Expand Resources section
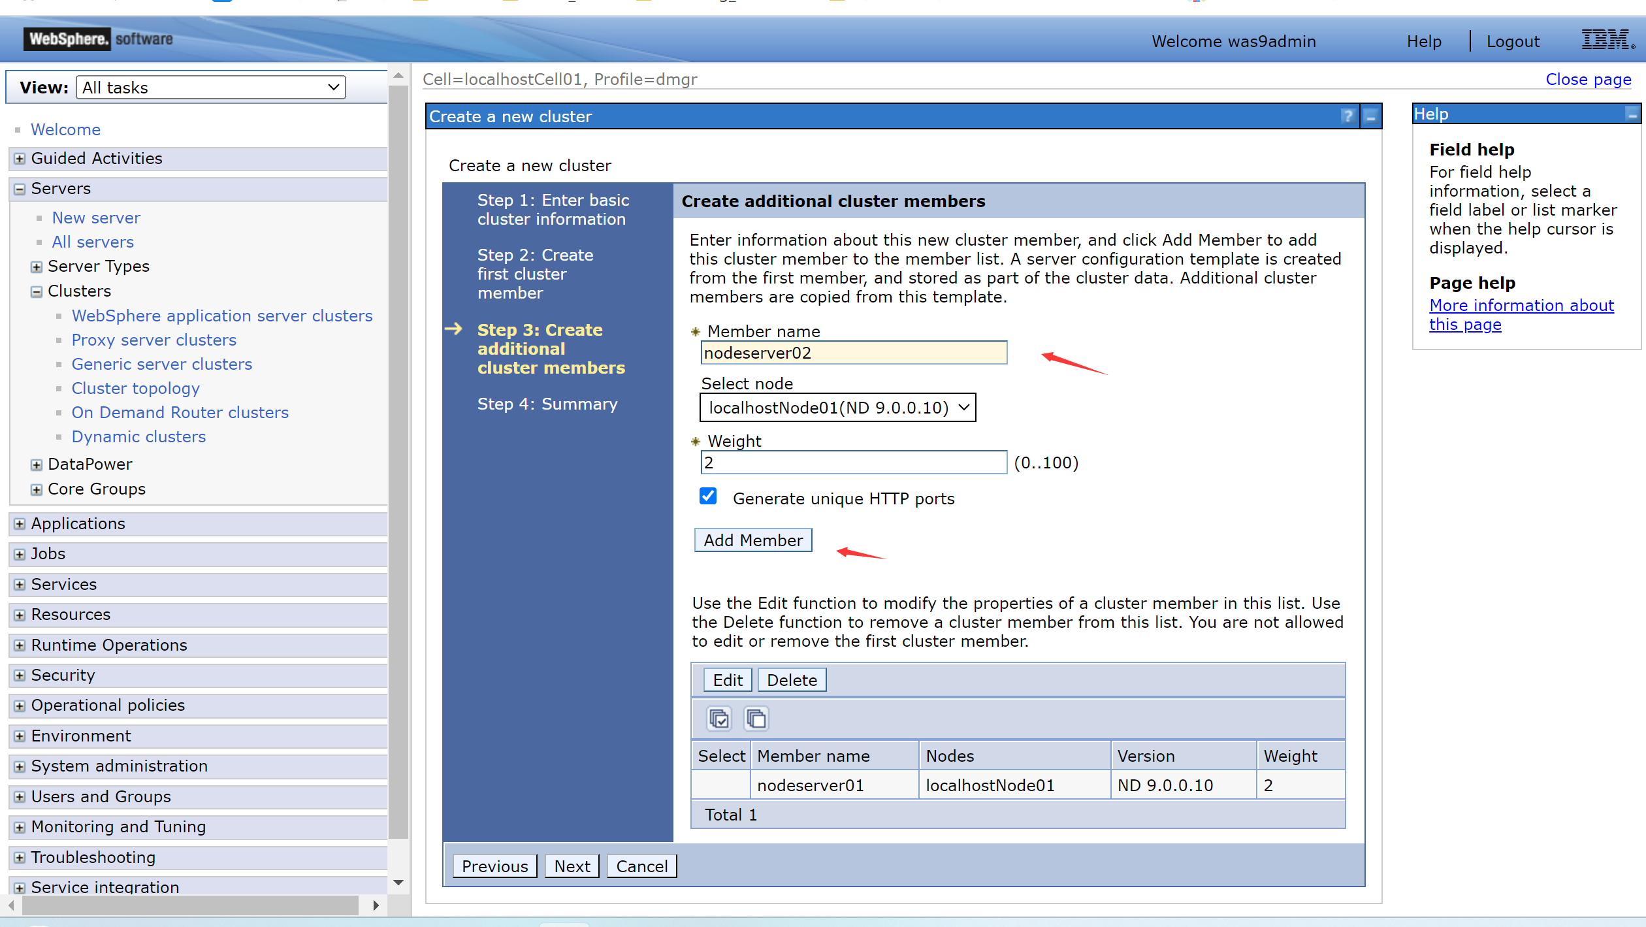Screen dimensions: 1646x927 20,615
